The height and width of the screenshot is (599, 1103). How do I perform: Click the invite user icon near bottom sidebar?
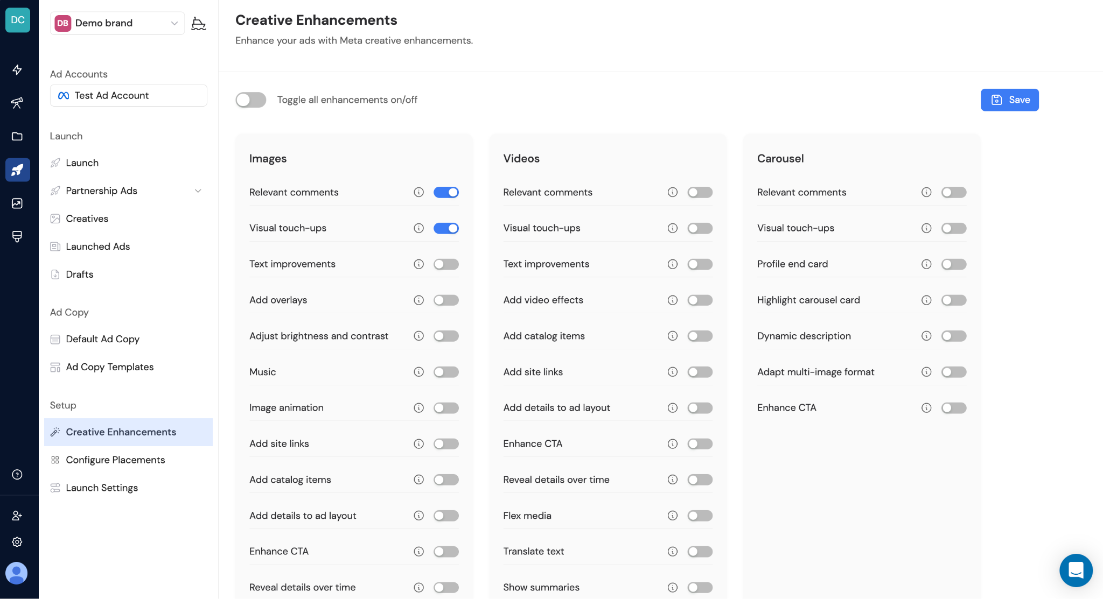17,515
